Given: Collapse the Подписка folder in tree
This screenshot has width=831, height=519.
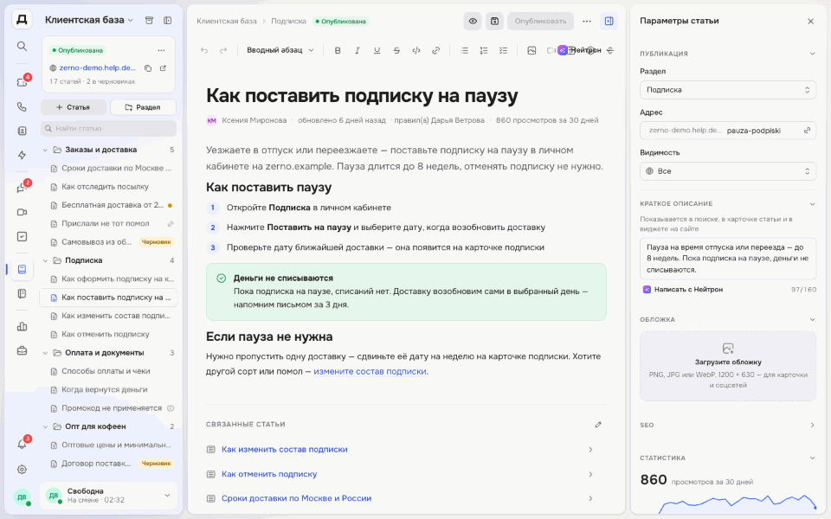Looking at the screenshot, I should coord(45,260).
